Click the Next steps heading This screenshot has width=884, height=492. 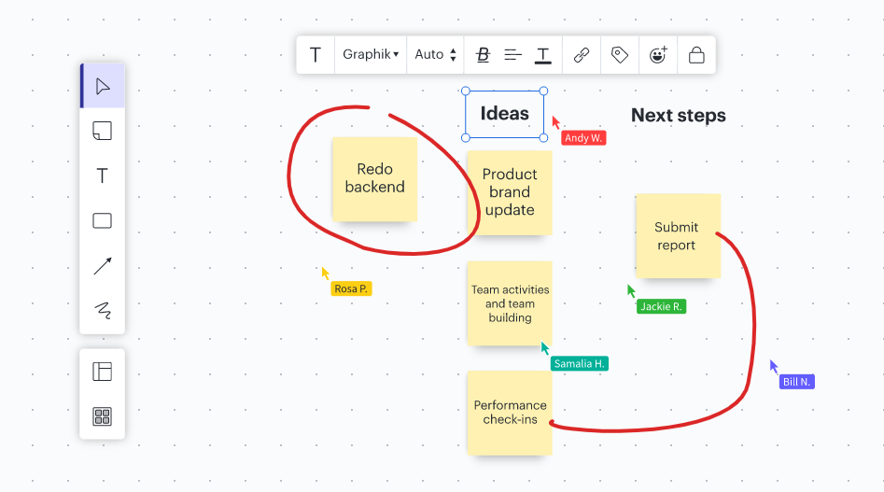point(679,115)
